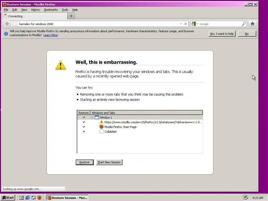Uncheck restore for mozilla.com whatsnew tab

(84, 122)
